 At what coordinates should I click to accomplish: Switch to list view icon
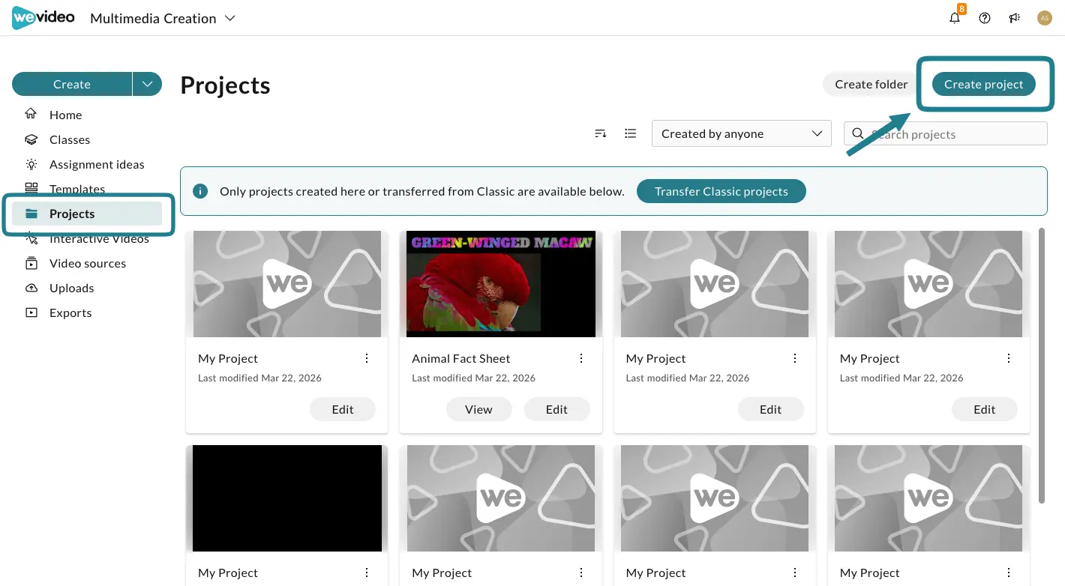[630, 133]
